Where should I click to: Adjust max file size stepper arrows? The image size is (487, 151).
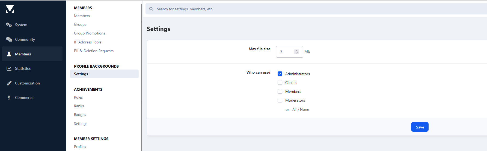coord(297,52)
